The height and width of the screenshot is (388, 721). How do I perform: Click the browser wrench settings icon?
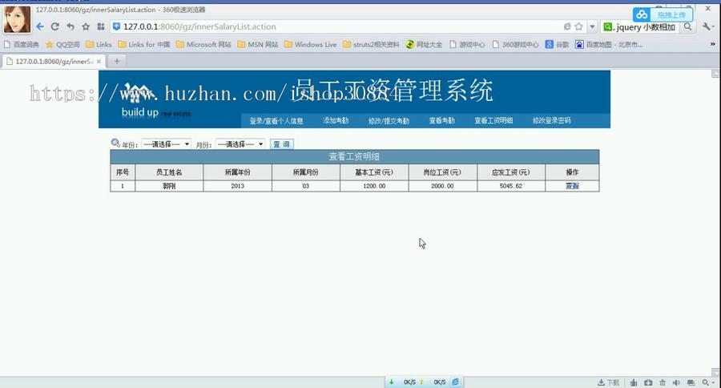707,26
